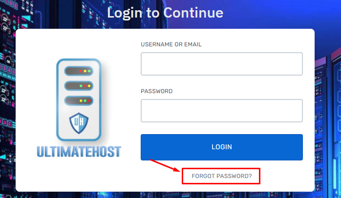This screenshot has width=341, height=198.
Task: Click green LED on middle server slot
Action: (x=81, y=86)
